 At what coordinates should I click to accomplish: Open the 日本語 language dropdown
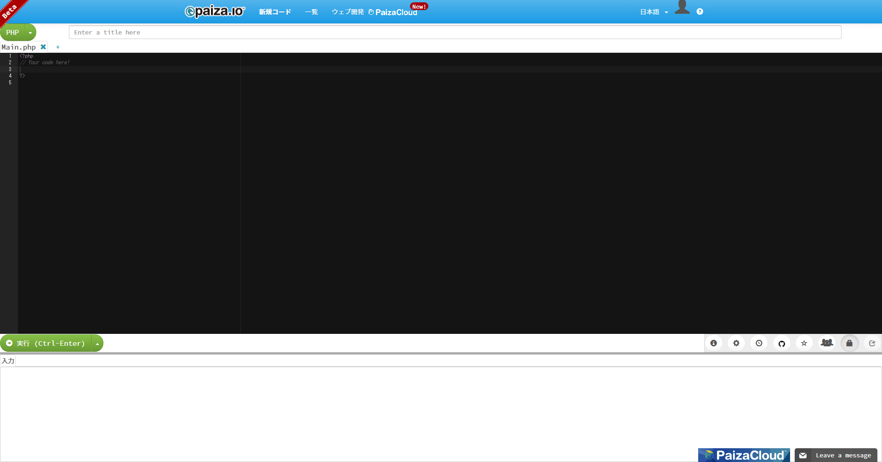654,12
